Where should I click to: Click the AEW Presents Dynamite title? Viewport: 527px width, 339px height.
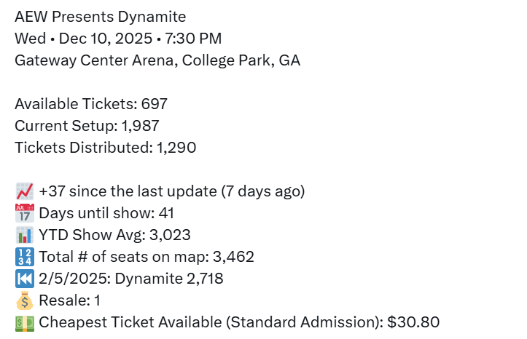[x=100, y=17]
